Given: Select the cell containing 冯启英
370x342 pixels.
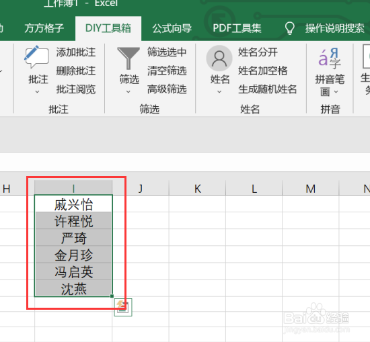Looking at the screenshot, I should [x=73, y=271].
